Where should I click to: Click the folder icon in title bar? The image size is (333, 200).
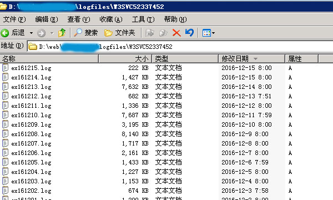(x=3, y=7)
